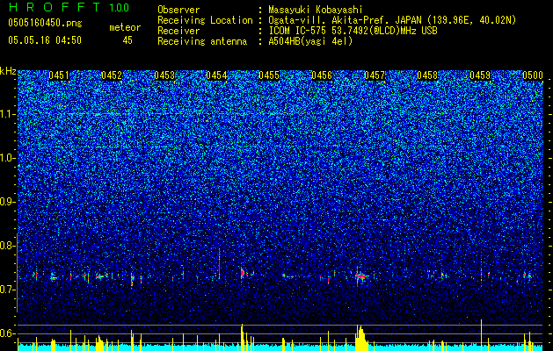Click the Receiving antenna label

[x=202, y=41]
